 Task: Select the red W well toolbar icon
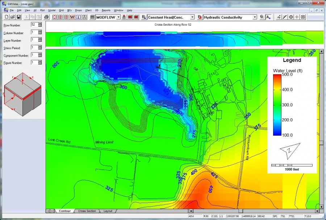pyautogui.click(x=72, y=17)
